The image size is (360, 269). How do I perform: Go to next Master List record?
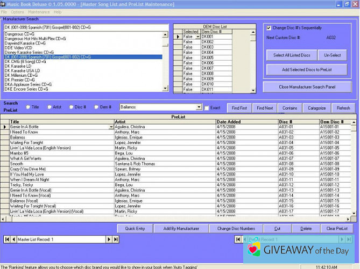[x=108, y=239]
